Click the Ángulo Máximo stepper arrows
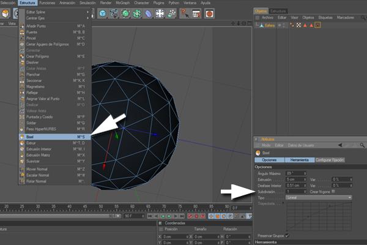 (305, 173)
